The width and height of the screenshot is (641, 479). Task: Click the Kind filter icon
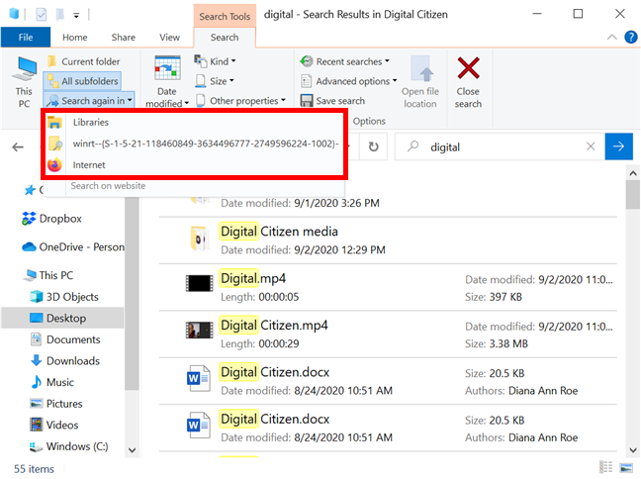click(200, 61)
